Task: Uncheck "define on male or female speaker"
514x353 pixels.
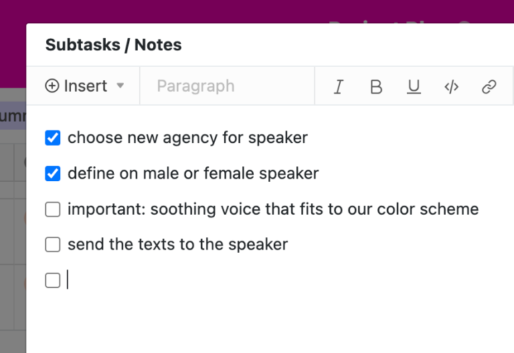Action: coord(53,174)
